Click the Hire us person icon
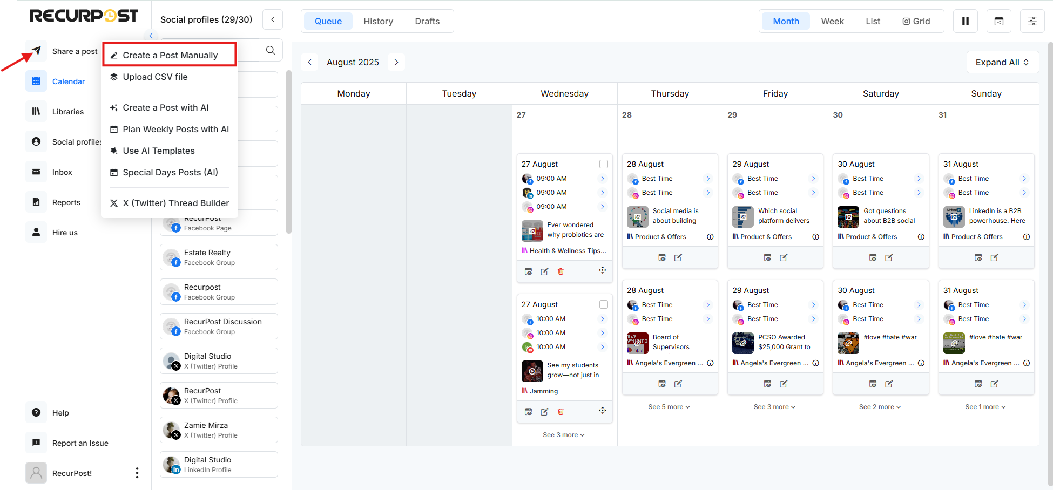Screen dimensions: 1053x490 [36, 233]
